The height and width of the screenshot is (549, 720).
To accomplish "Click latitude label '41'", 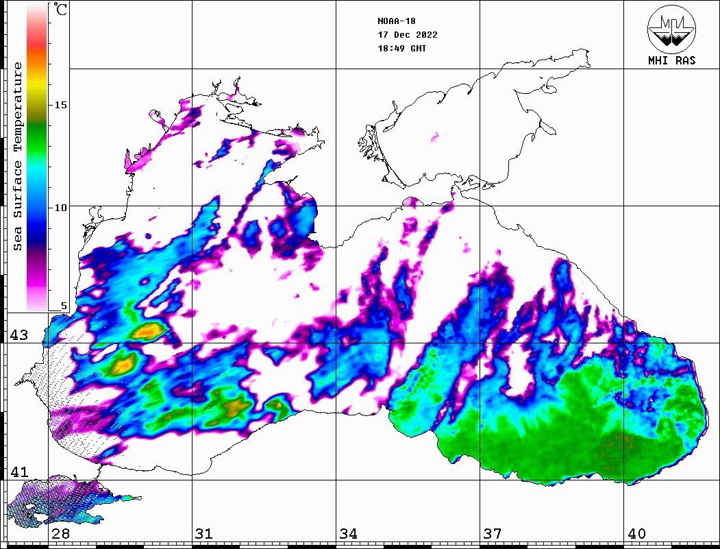I will click(x=19, y=472).
